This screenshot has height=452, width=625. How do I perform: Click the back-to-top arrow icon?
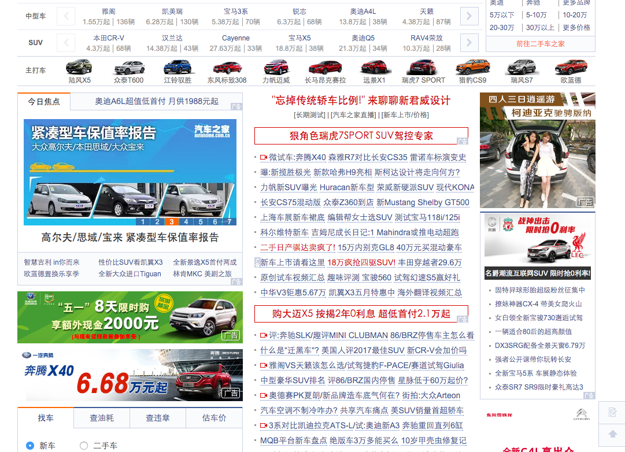coord(613,434)
